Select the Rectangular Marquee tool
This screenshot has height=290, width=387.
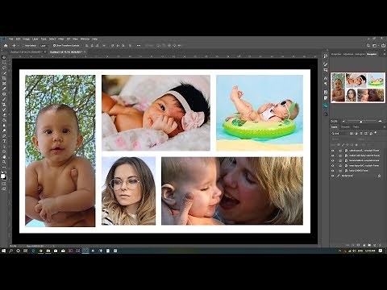(4, 62)
